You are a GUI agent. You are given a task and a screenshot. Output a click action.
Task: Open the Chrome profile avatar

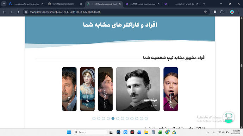[x=232, y=12]
